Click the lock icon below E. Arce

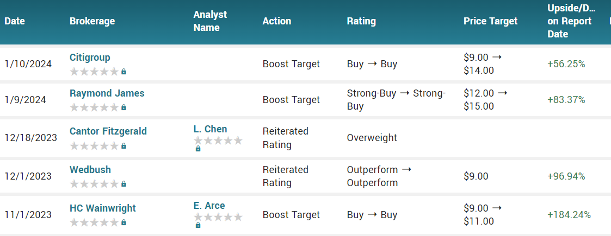198,225
